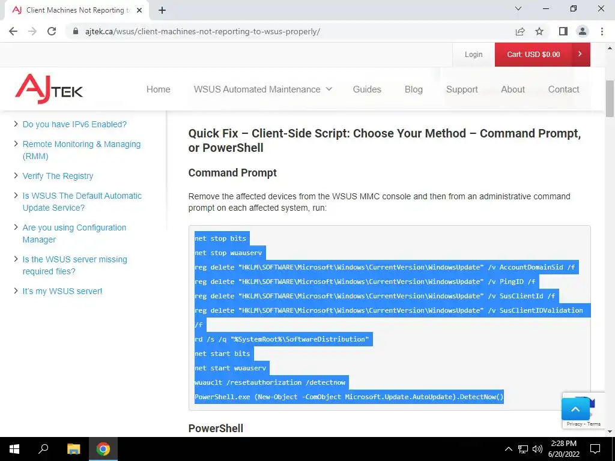Open 'It's my WSUS server!' link

coord(62,291)
